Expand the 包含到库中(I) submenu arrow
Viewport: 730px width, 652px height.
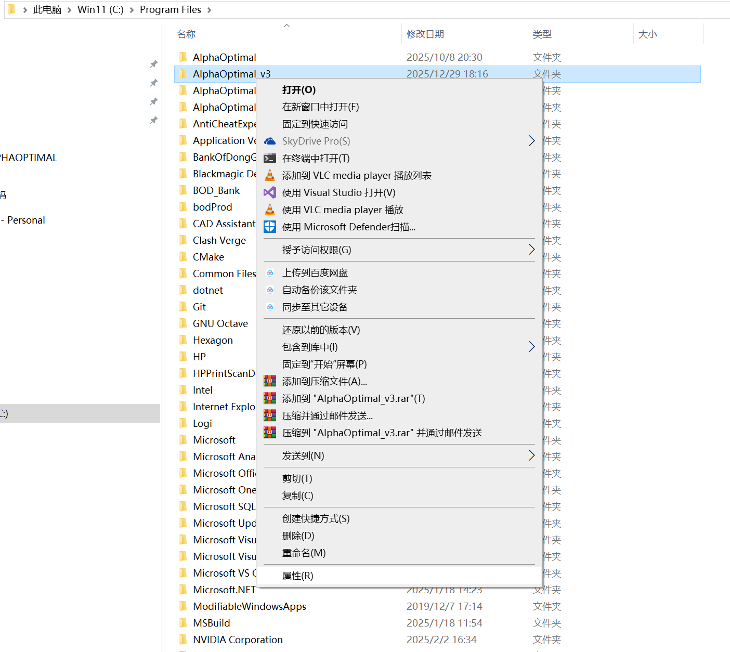(x=531, y=347)
